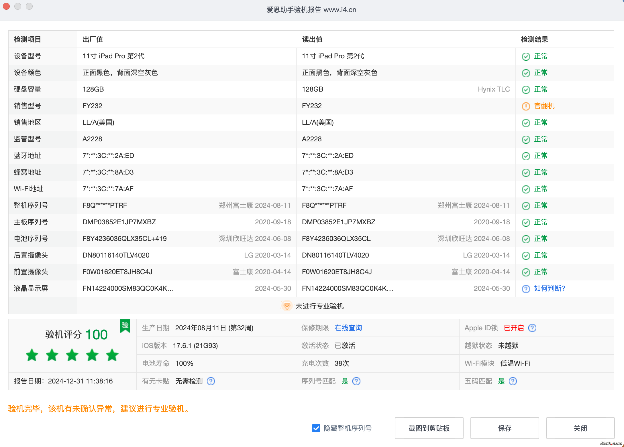
Task: Click the 检测结果 column header
Action: 534,39
